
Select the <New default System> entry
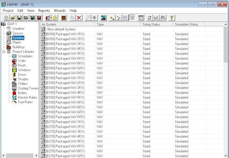[x=61, y=29]
